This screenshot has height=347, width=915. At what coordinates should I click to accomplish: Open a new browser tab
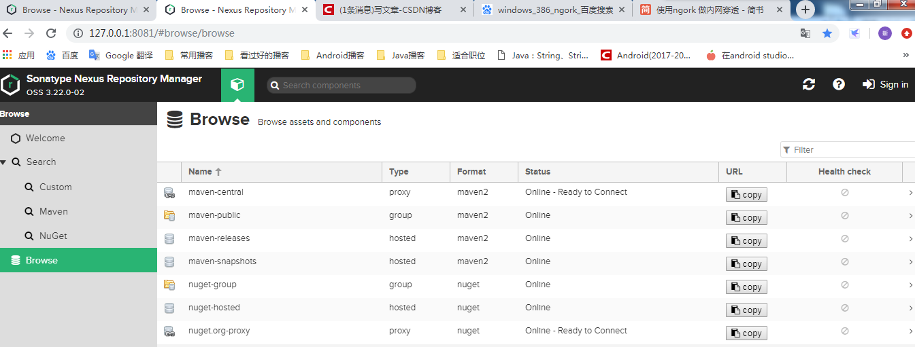pos(805,10)
